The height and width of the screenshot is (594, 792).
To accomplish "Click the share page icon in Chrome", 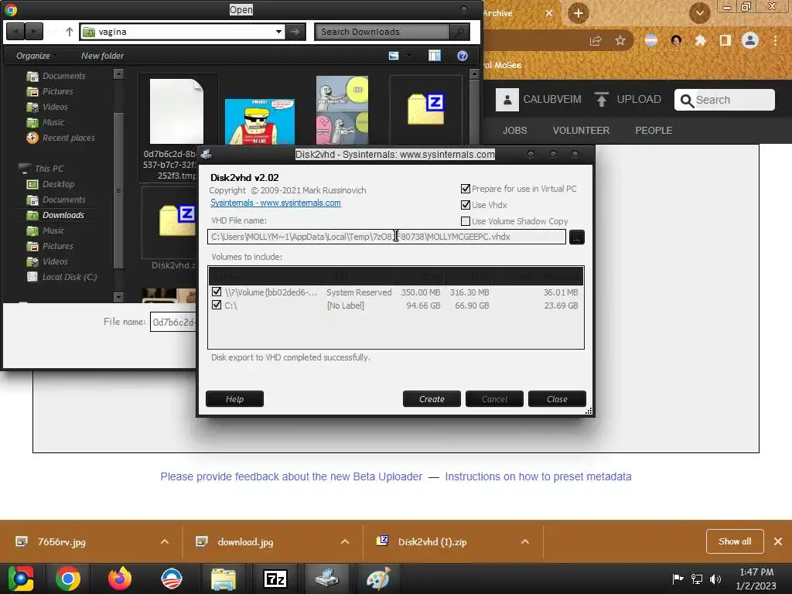I will [596, 40].
